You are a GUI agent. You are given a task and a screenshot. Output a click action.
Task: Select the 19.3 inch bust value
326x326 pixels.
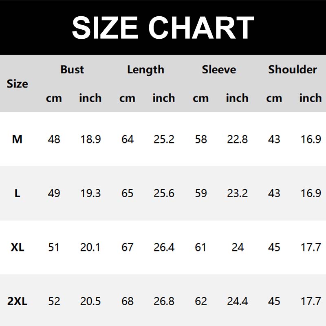(x=90, y=193)
